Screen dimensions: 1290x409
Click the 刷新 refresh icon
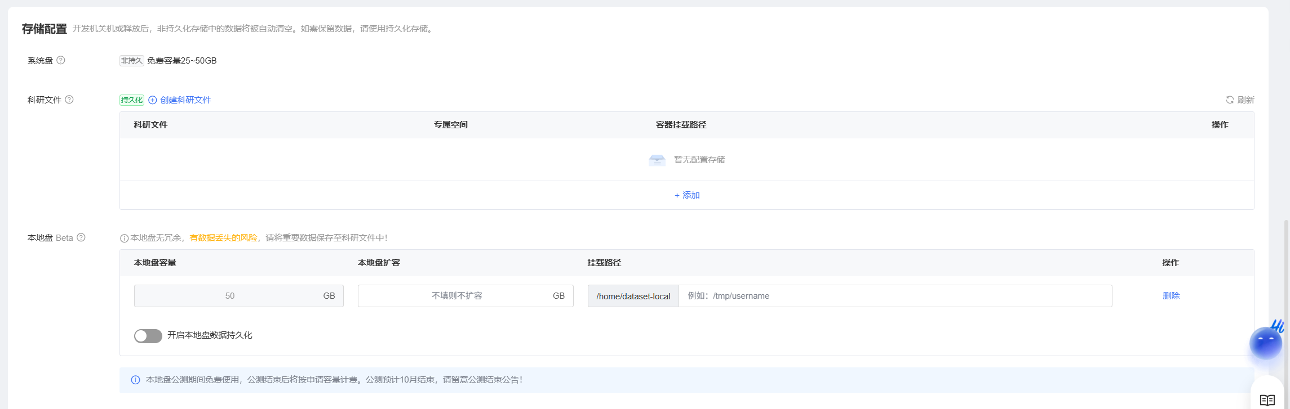pyautogui.click(x=1230, y=100)
